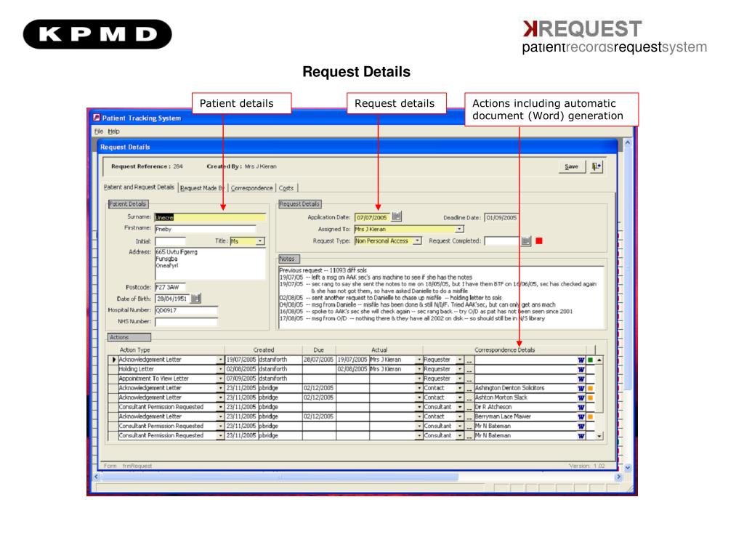Open Actual user dropdown in Holding Letter row
The height and width of the screenshot is (558, 744).
click(419, 369)
